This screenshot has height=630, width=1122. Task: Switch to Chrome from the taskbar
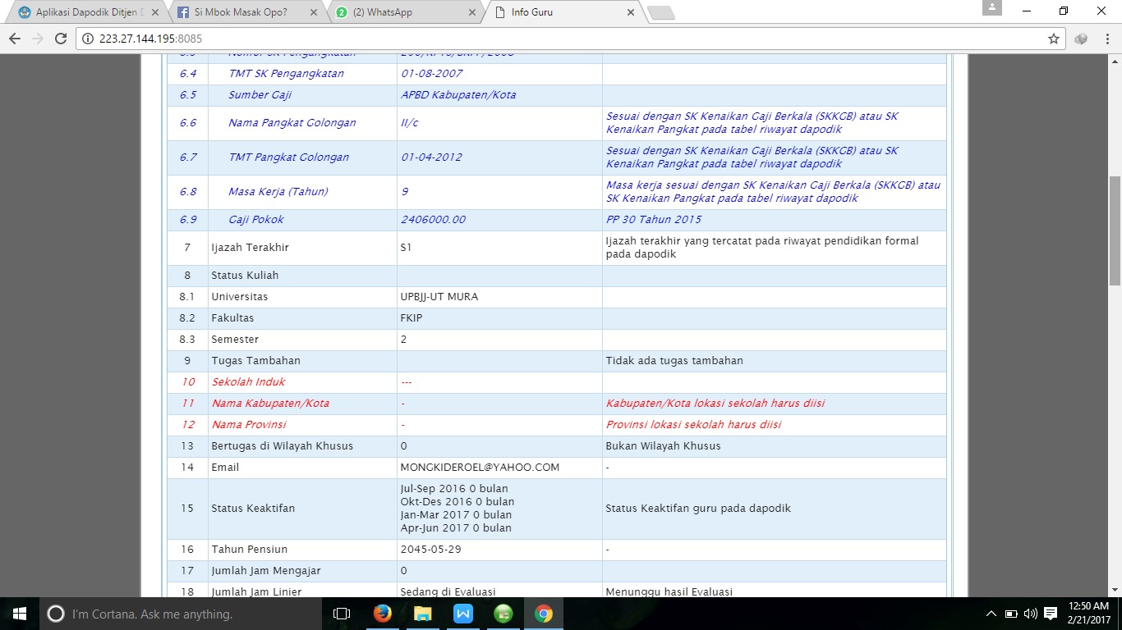pyautogui.click(x=543, y=614)
